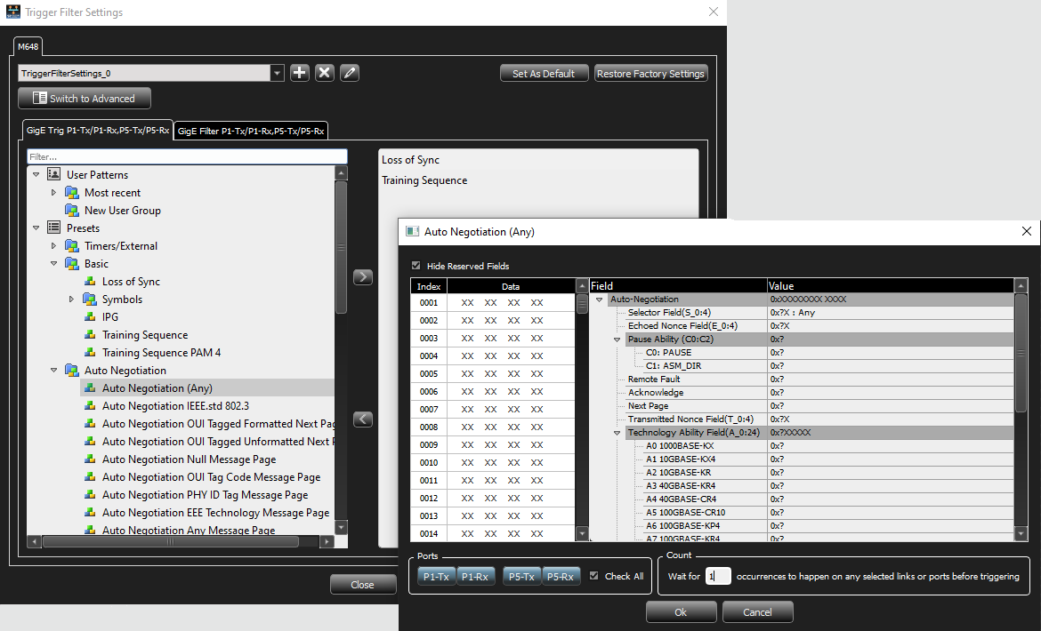
Task: Add a new trigger filter setting
Action: click(300, 73)
